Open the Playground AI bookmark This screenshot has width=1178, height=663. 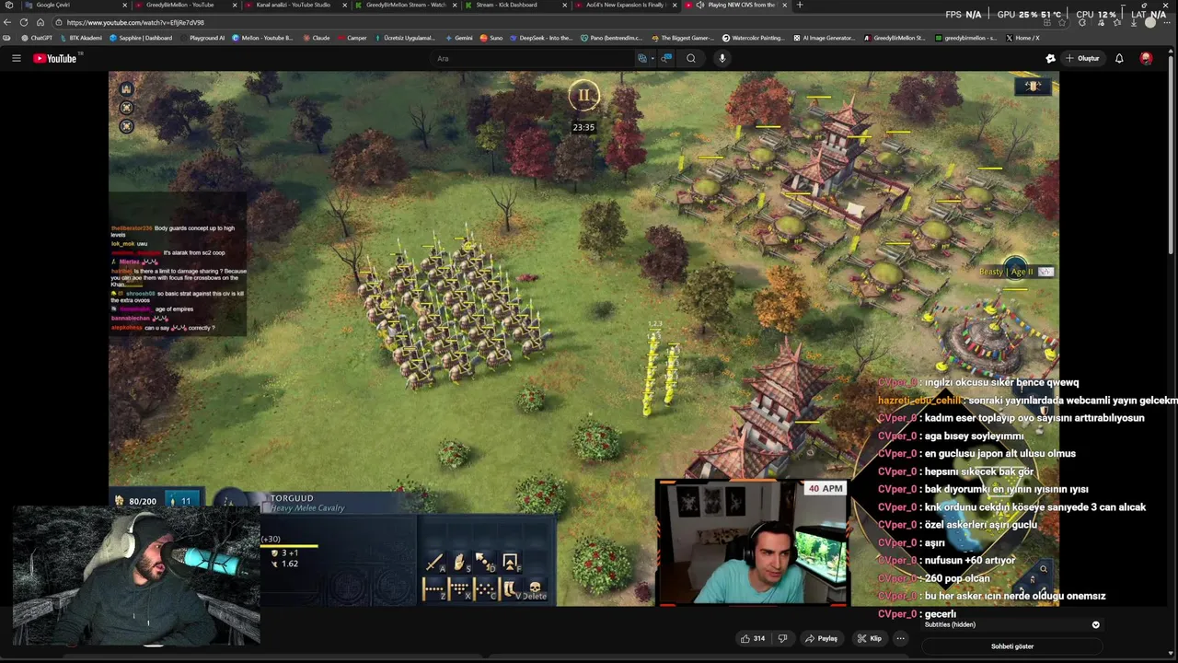click(x=202, y=38)
